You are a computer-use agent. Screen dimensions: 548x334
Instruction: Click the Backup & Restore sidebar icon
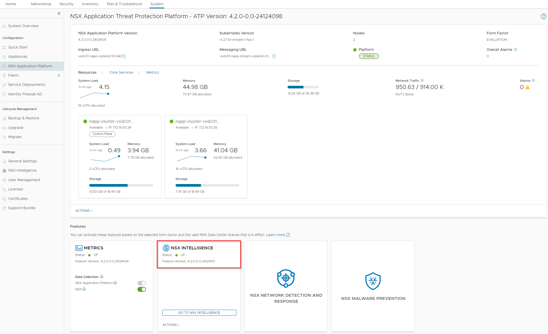coord(4,118)
